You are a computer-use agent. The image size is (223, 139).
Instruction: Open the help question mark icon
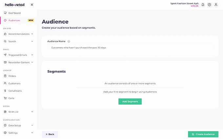(x=209, y=5)
